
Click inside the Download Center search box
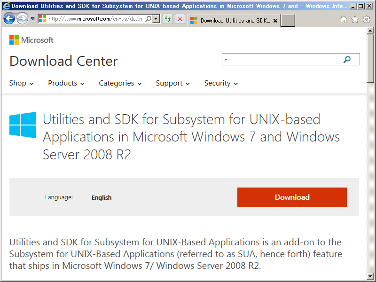tap(282, 59)
